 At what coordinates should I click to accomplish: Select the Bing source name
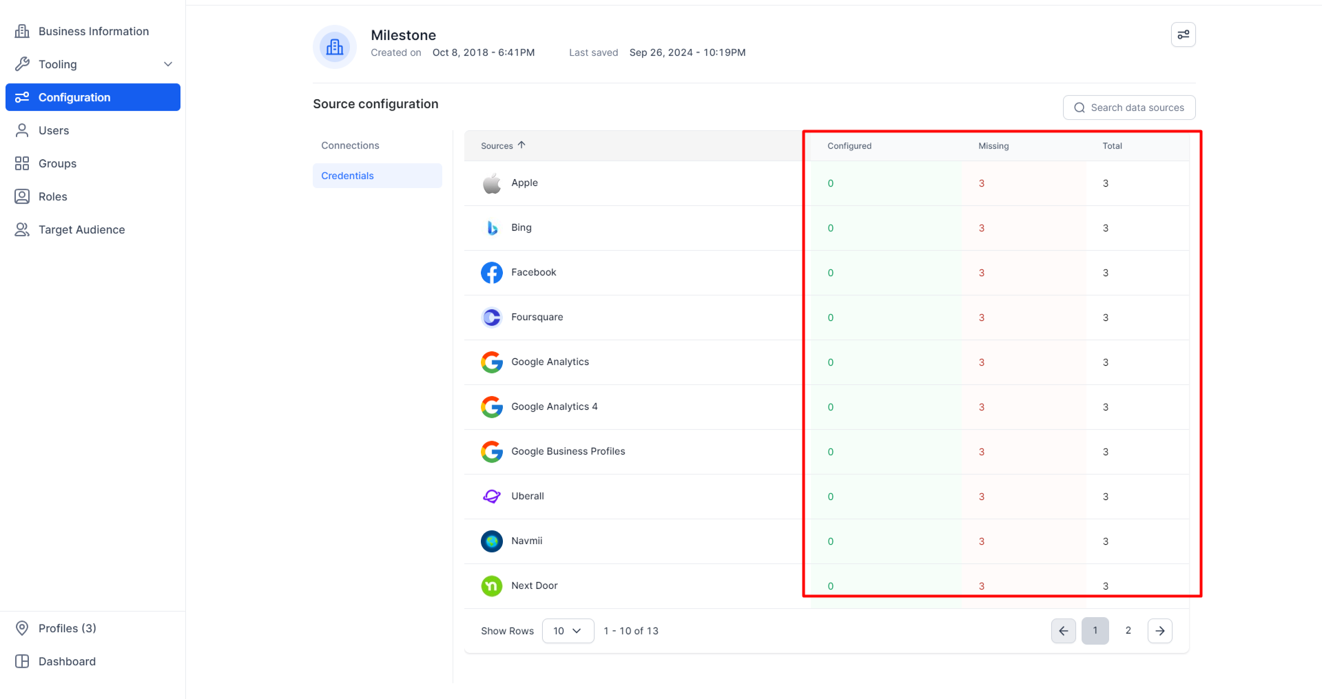(x=521, y=227)
